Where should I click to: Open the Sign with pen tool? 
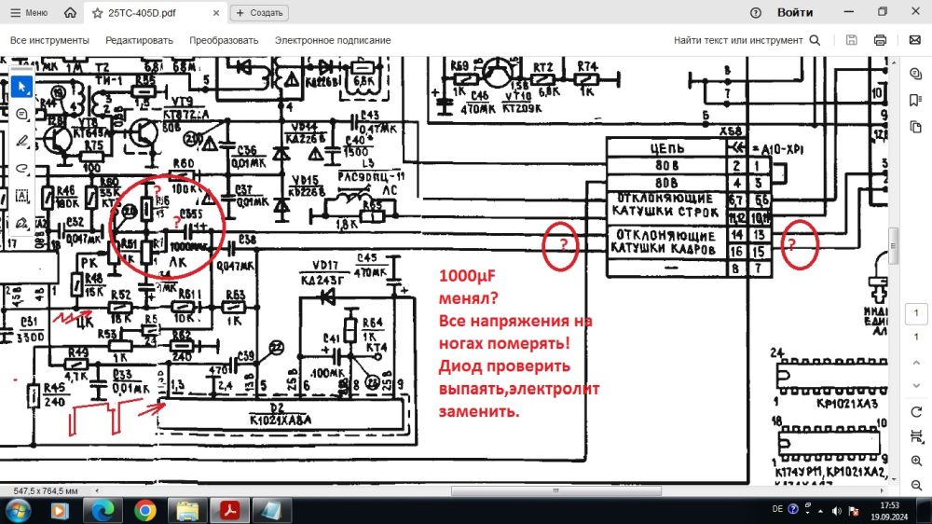click(22, 223)
